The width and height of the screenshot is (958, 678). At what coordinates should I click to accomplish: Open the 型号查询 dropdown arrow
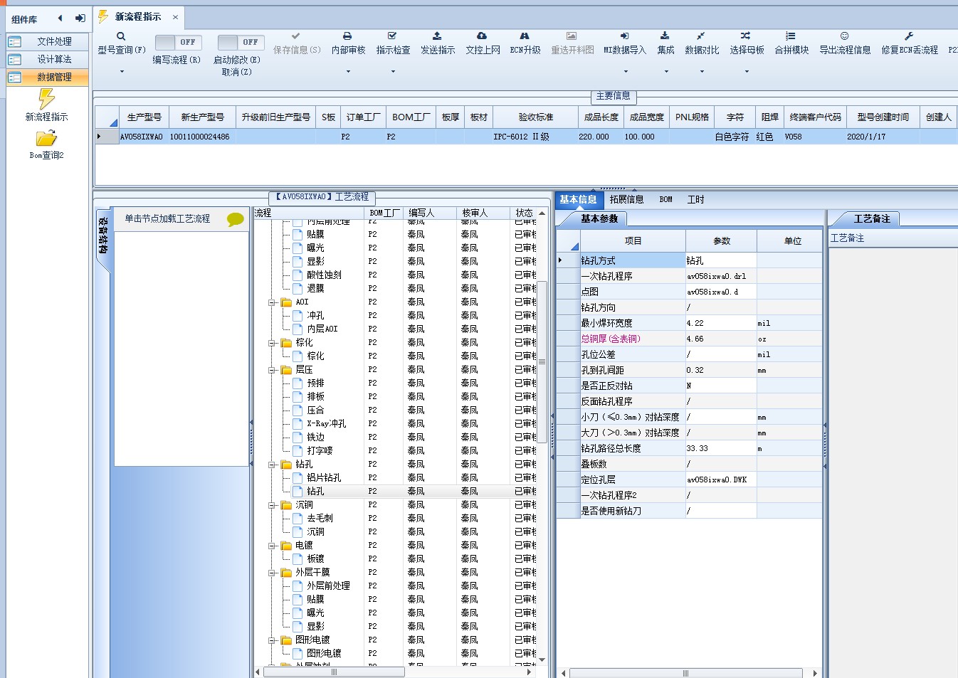click(122, 71)
